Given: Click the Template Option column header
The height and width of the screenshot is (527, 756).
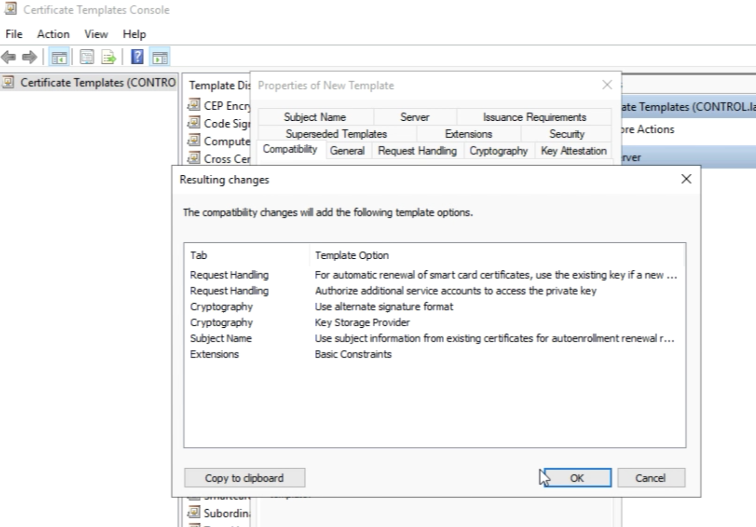Looking at the screenshot, I should coord(352,255).
